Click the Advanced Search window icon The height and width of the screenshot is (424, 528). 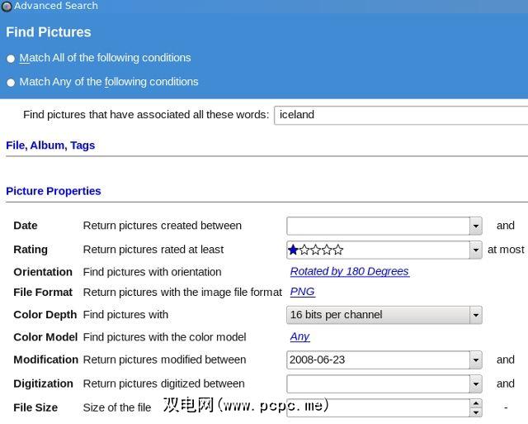pos(7,7)
